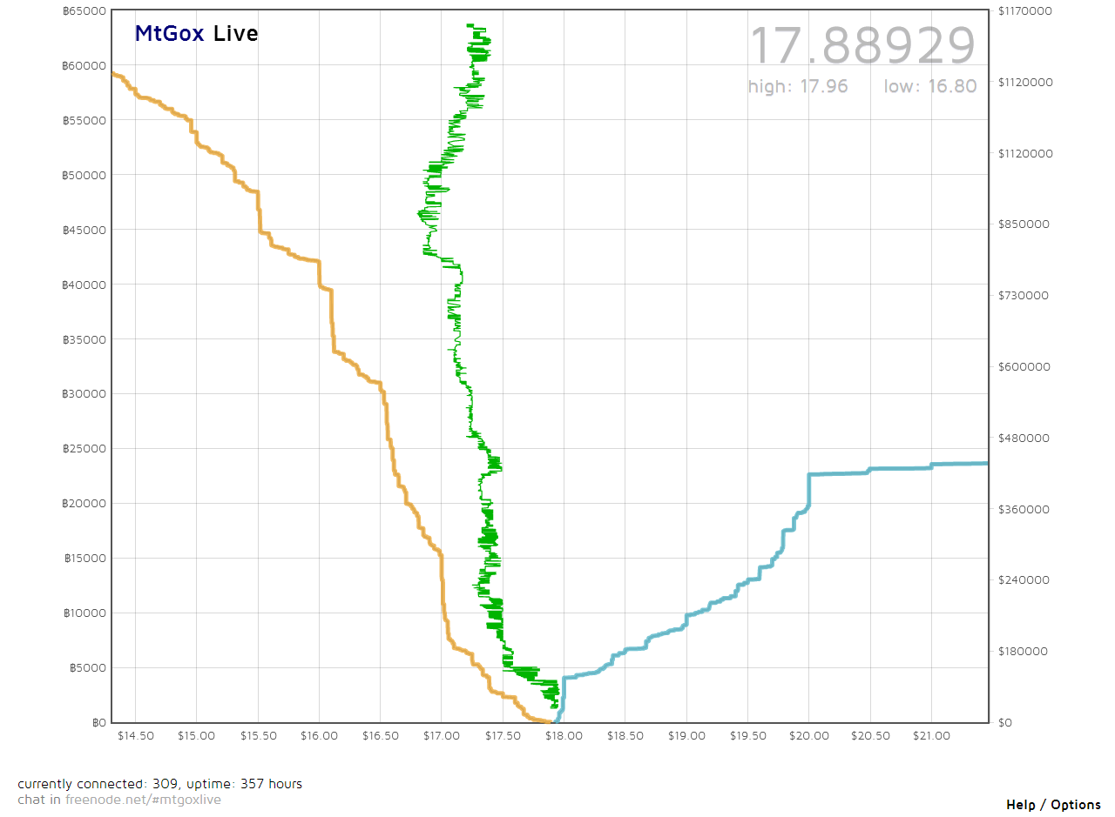Screen dimensions: 1115x817
Task: Click the ฿0 left axis label
Action: point(98,723)
